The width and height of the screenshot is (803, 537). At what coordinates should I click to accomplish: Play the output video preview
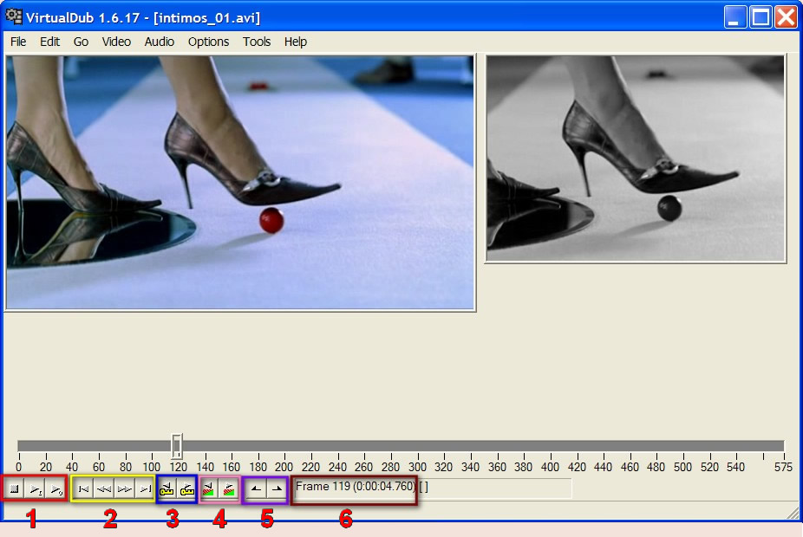tap(55, 488)
